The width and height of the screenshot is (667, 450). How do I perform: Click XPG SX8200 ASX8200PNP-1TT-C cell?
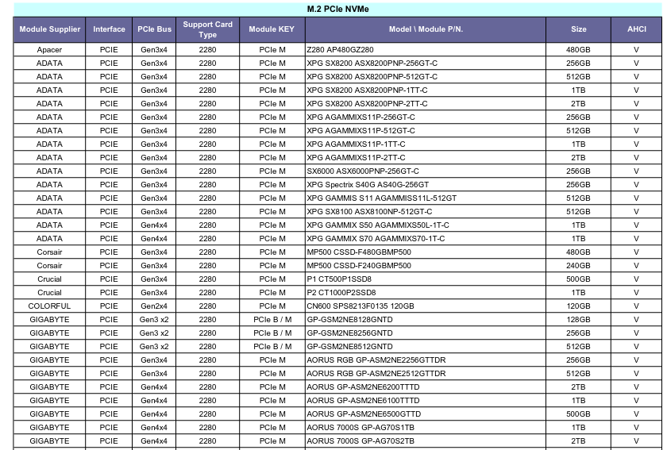[x=426, y=90]
